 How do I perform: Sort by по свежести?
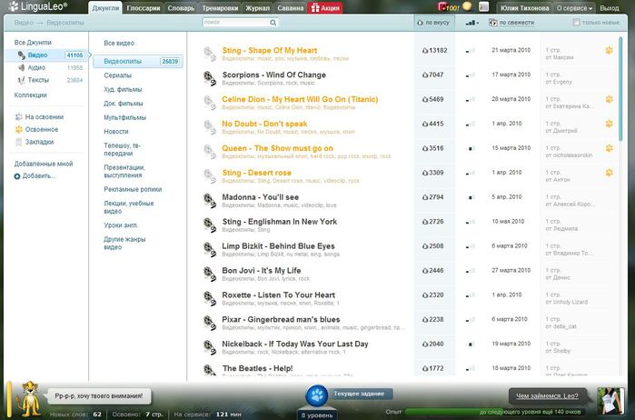click(x=511, y=23)
